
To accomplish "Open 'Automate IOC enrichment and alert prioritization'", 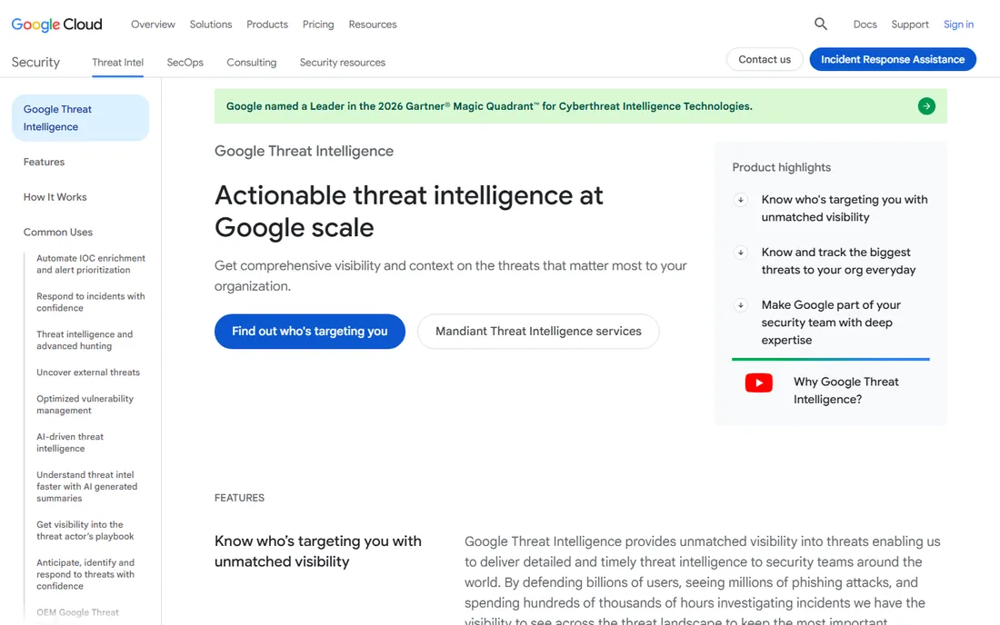I will coord(91,263).
